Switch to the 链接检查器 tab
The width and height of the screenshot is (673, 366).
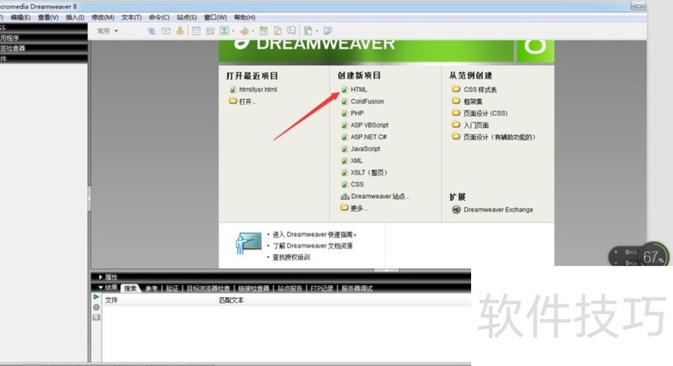pyautogui.click(x=254, y=288)
